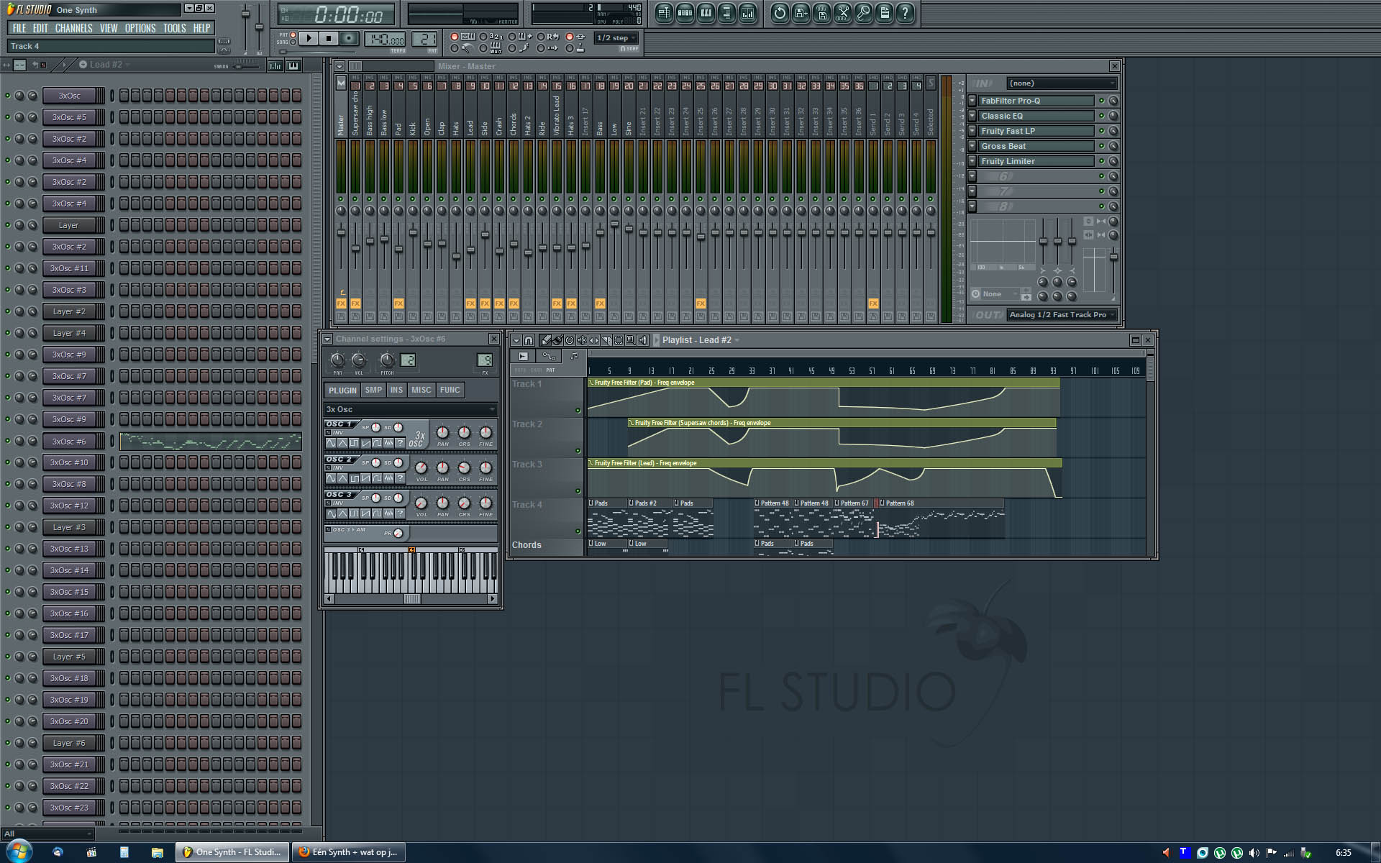This screenshot has height=863, width=1381.
Task: Select the zoom tool in the Playlist toolbar
Action: (630, 340)
